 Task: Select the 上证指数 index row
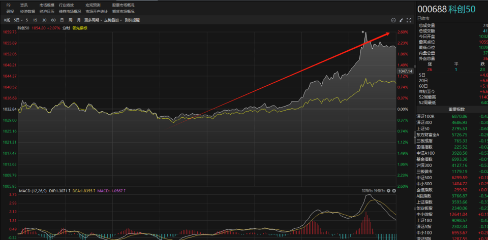click(452, 202)
